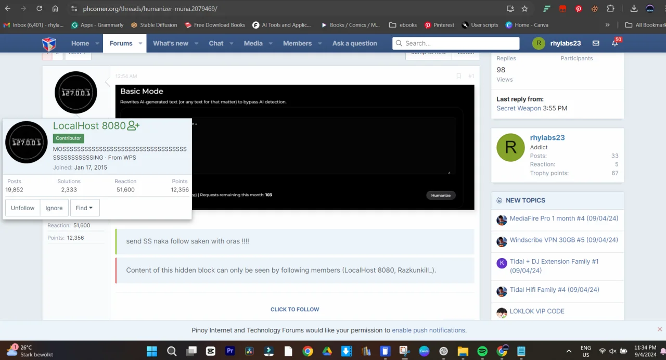The width and height of the screenshot is (666, 360).
Task: Open Snipping Tool icon in the taskbar
Action: [x=404, y=351]
